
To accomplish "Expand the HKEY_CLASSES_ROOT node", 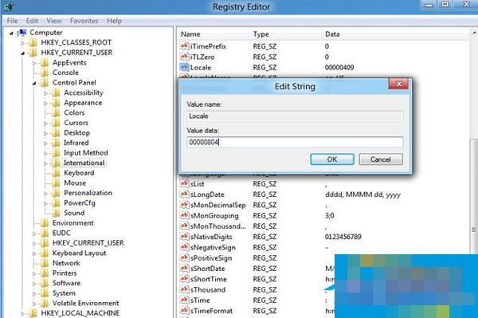I will click(x=23, y=43).
